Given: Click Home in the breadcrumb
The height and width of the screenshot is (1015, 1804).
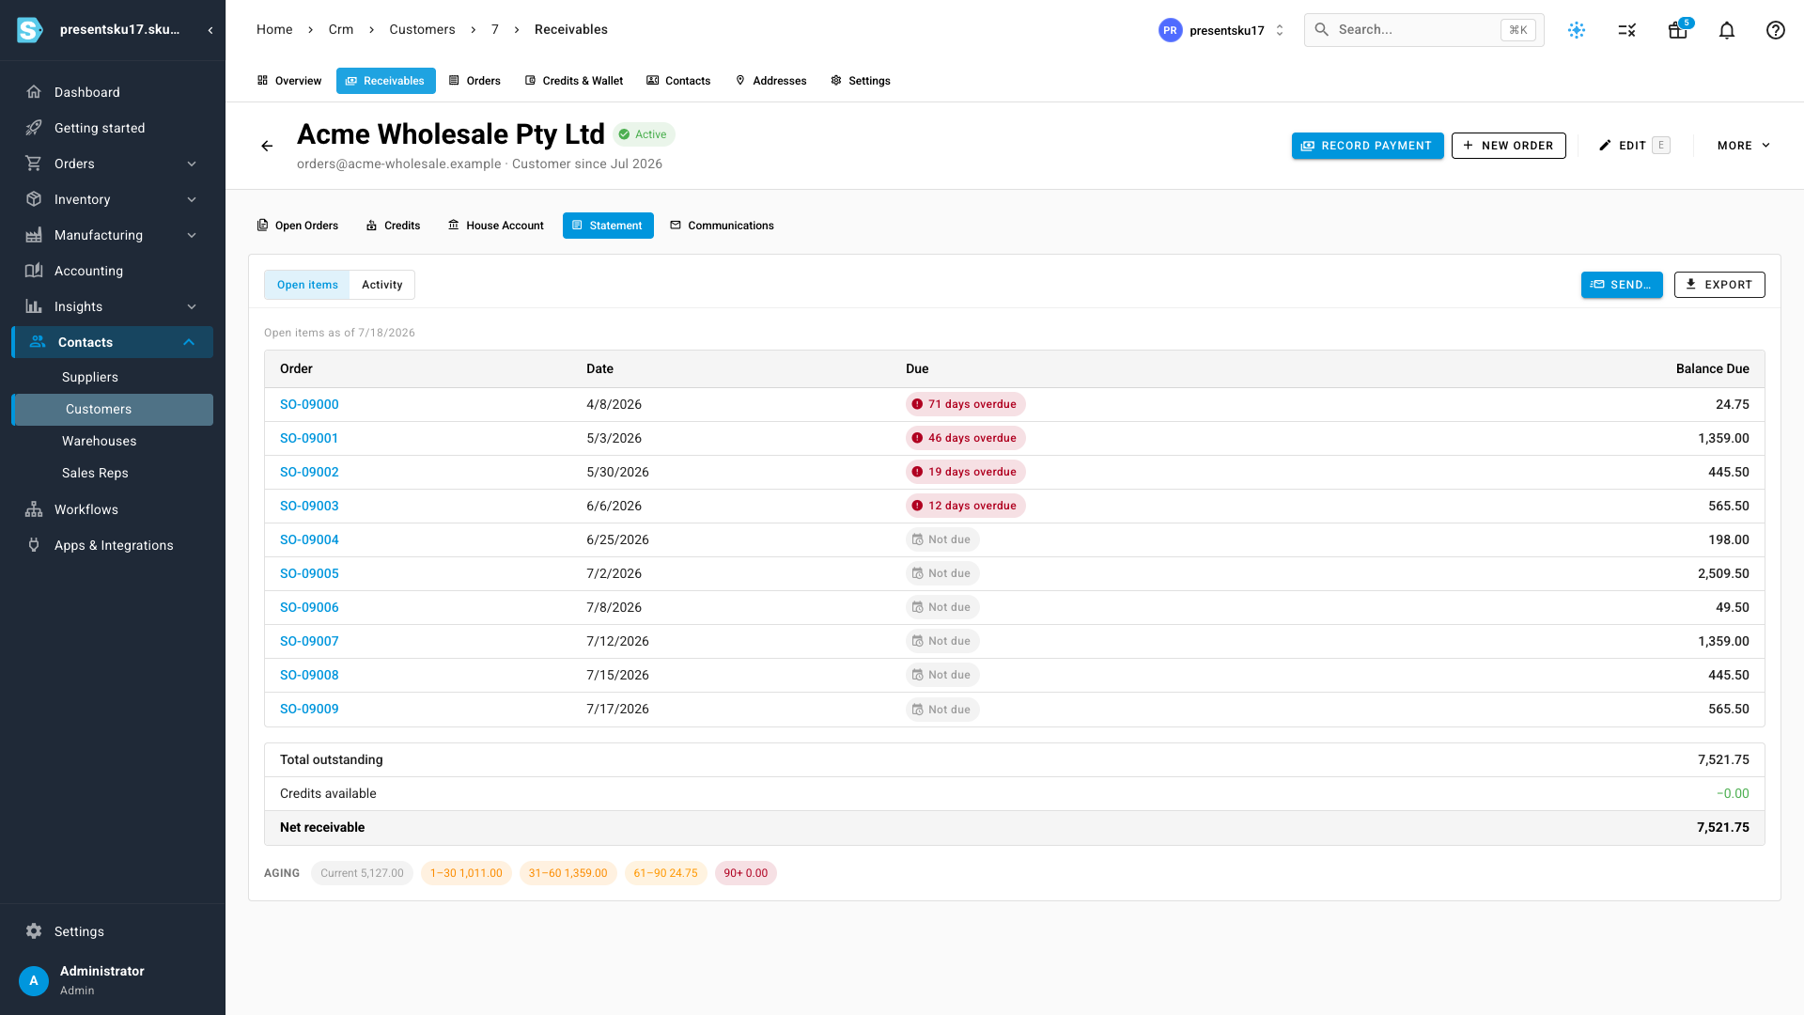Looking at the screenshot, I should (274, 29).
